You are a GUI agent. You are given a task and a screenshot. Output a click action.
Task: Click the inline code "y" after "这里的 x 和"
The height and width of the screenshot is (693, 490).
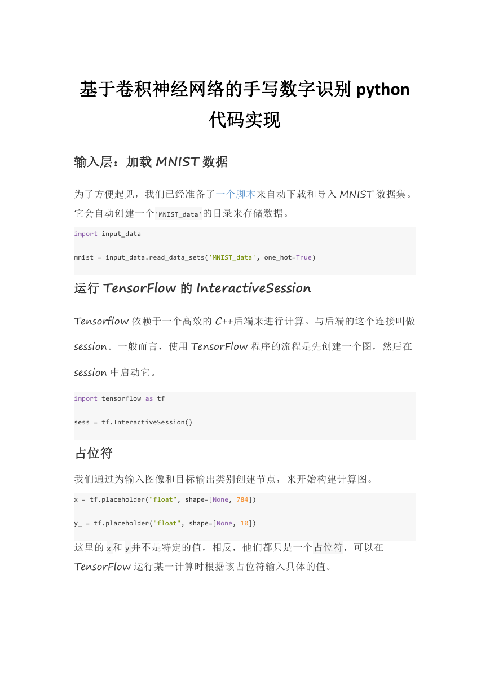pyautogui.click(x=127, y=549)
